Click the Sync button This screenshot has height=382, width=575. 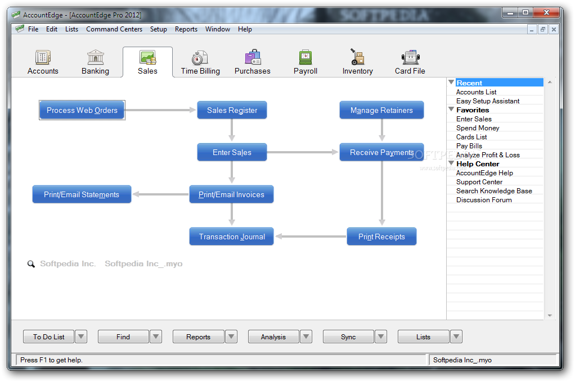pyautogui.click(x=348, y=336)
